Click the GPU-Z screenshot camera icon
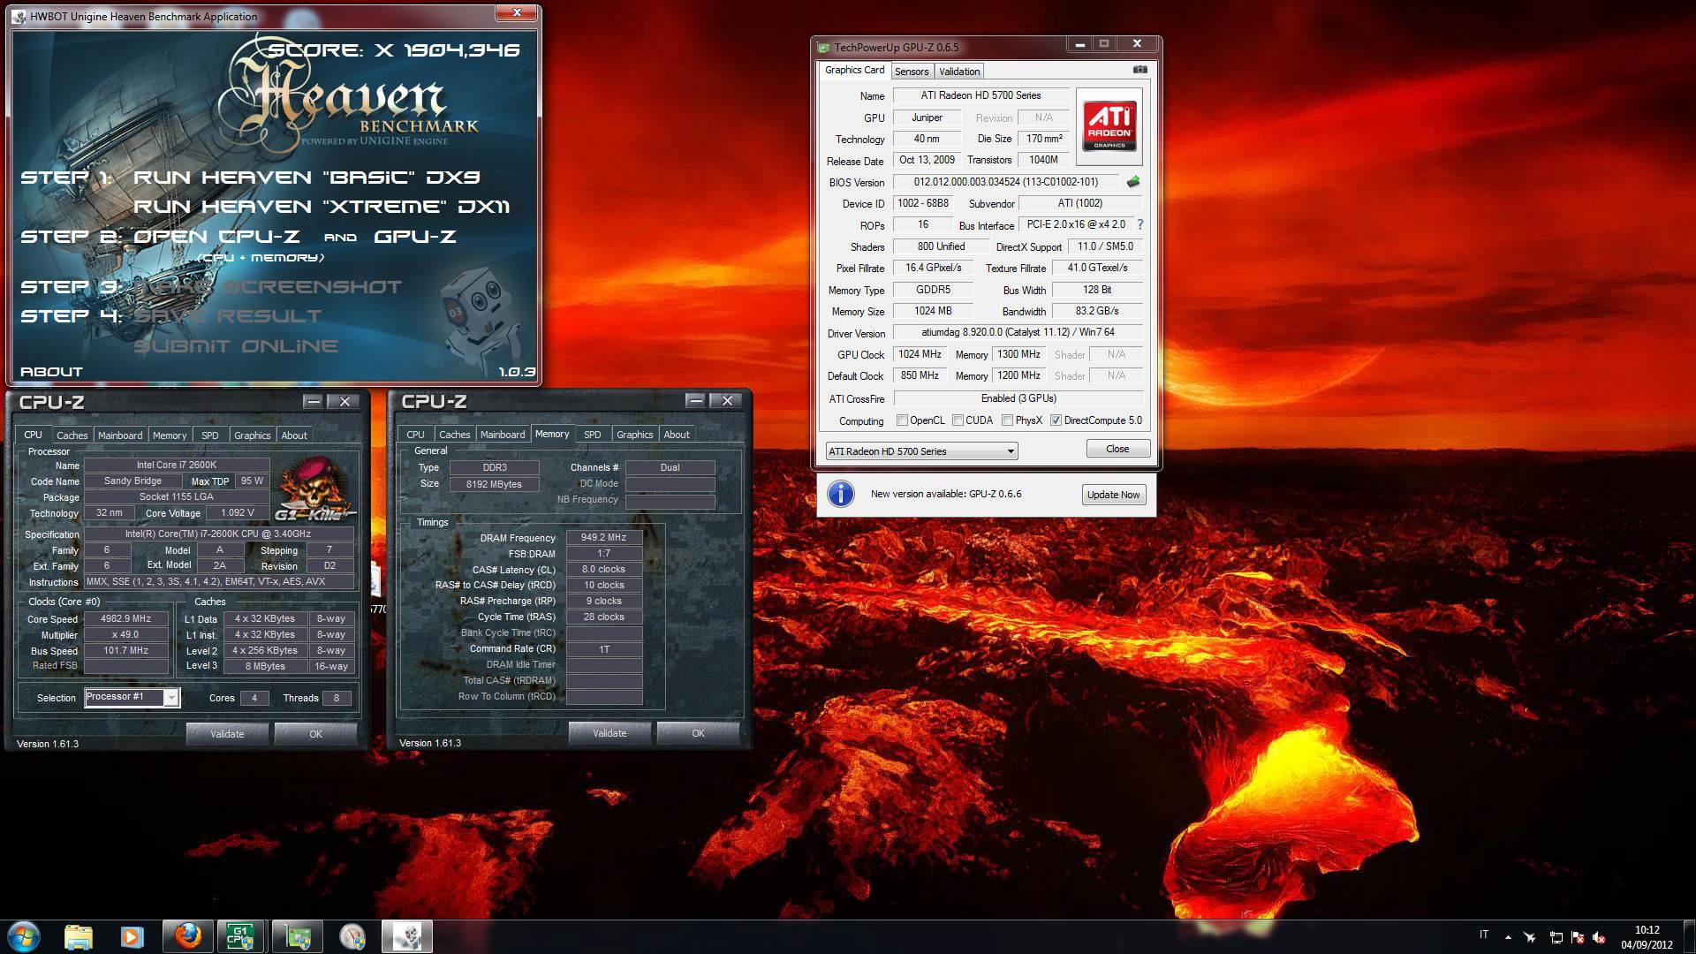Image resolution: width=1696 pixels, height=954 pixels. pos(1140,70)
